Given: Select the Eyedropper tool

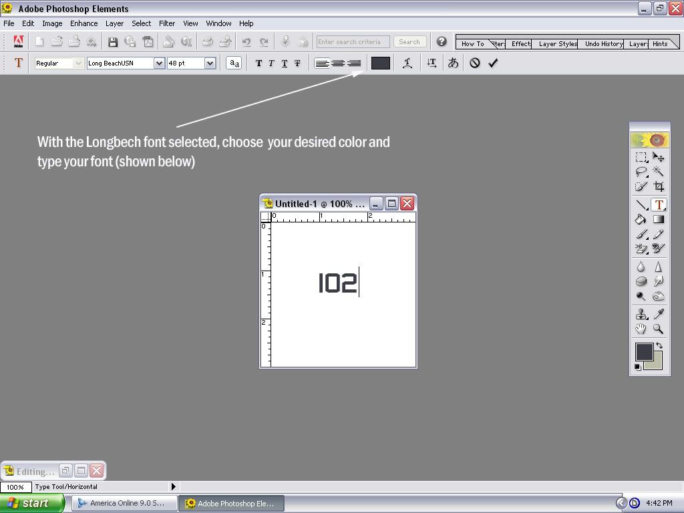Looking at the screenshot, I should point(658,314).
